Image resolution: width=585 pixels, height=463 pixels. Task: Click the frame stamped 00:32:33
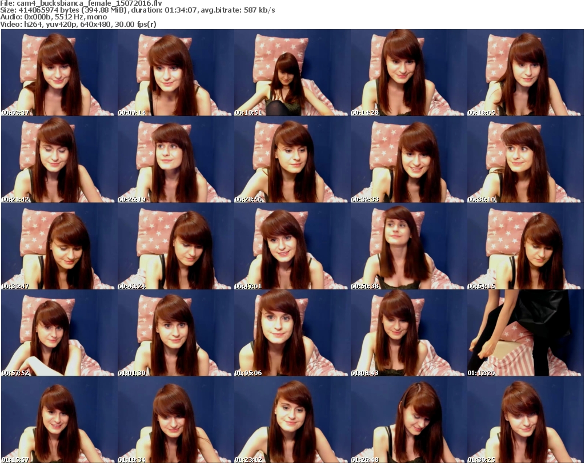pyautogui.click(x=408, y=159)
